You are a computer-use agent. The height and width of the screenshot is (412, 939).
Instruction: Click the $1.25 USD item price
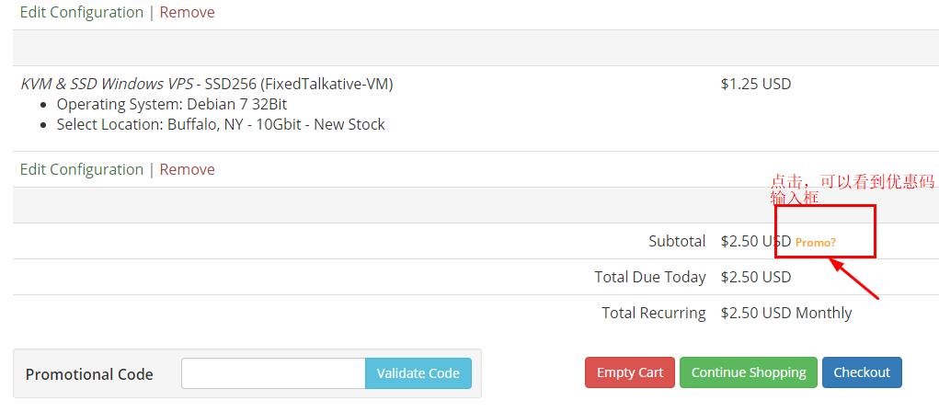pyautogui.click(x=756, y=84)
